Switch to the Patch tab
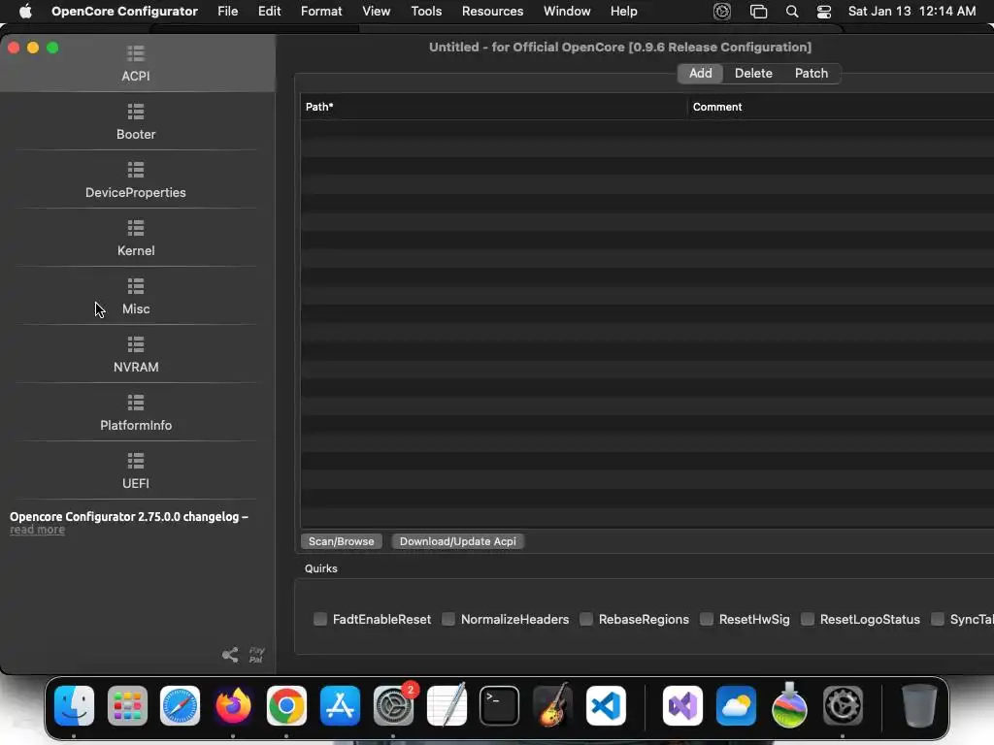The width and height of the screenshot is (994, 745). point(812,73)
